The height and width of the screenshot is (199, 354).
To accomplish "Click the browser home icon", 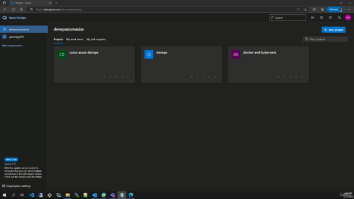I will 21,9.
